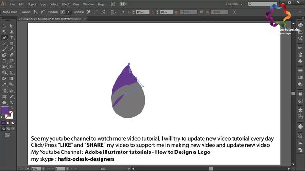Open the Swatches panel icon
This screenshot has height=171, width=305.
tap(300, 47)
